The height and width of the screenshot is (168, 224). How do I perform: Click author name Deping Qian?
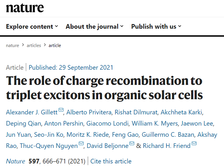pyautogui.click(x=24, y=123)
